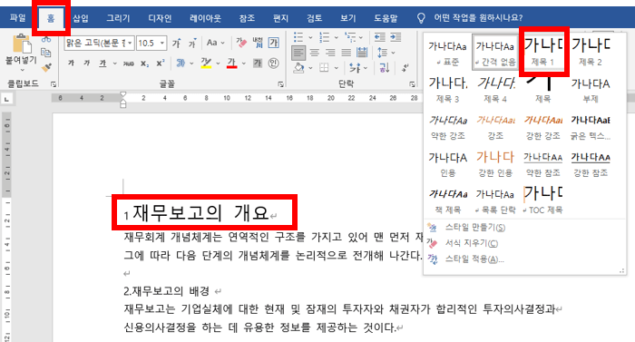Click the underline icon
This screenshot has height=342, width=635.
click(x=103, y=64)
